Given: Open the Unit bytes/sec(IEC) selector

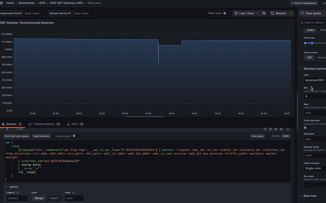Looking at the screenshot, I should pyautogui.click(x=315, y=80).
